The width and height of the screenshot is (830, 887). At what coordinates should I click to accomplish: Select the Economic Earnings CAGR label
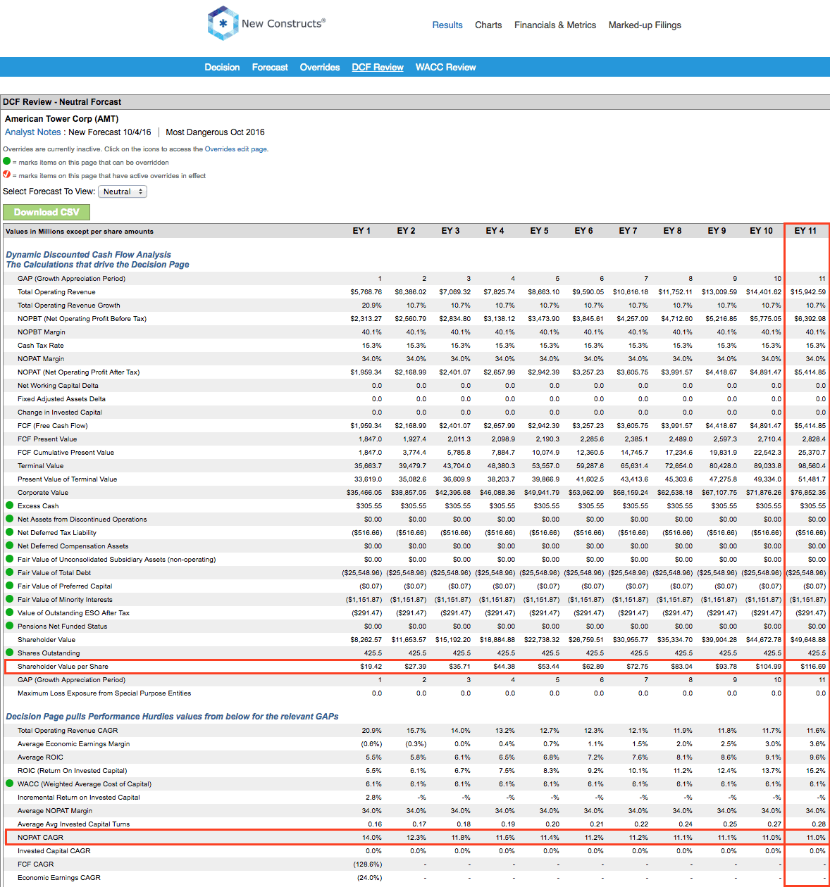point(59,878)
